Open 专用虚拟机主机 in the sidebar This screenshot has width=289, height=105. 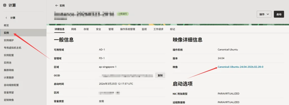coord(23,47)
